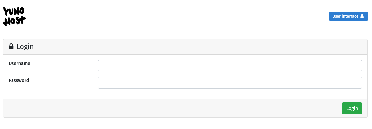Click the YunoHost logo

pos(14,16)
